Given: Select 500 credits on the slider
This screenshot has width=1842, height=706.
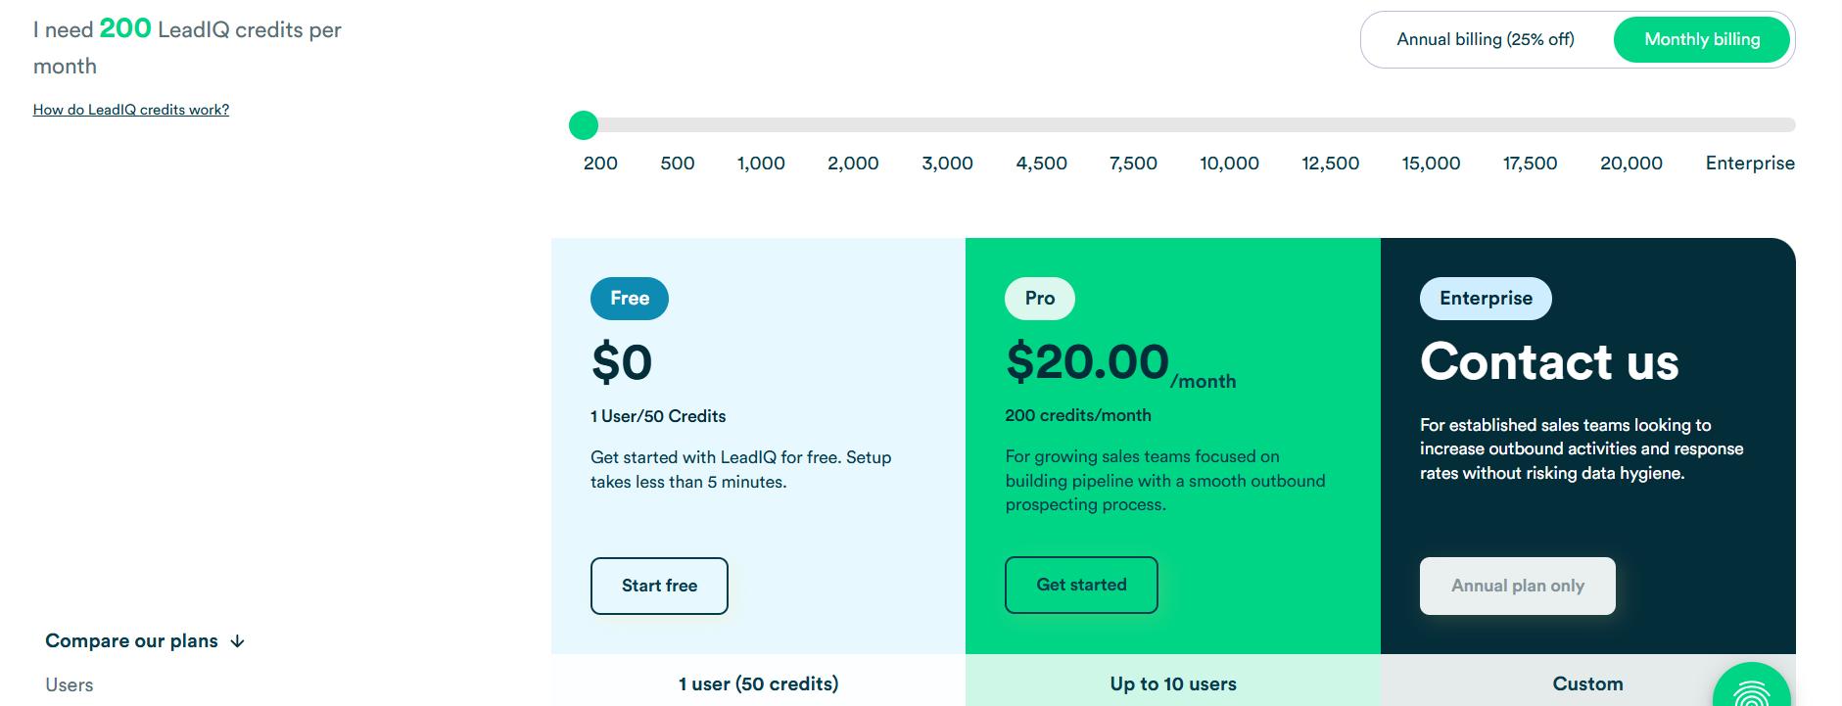Looking at the screenshot, I should coord(677,164).
